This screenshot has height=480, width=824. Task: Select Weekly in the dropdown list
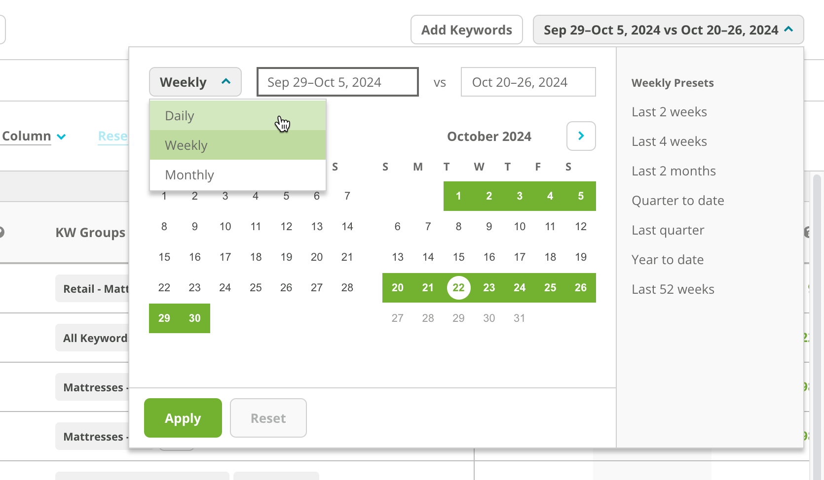pyautogui.click(x=238, y=145)
